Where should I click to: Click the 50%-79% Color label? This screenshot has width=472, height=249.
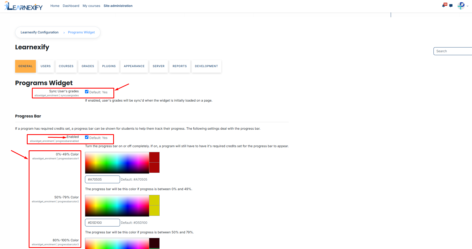tap(67, 197)
